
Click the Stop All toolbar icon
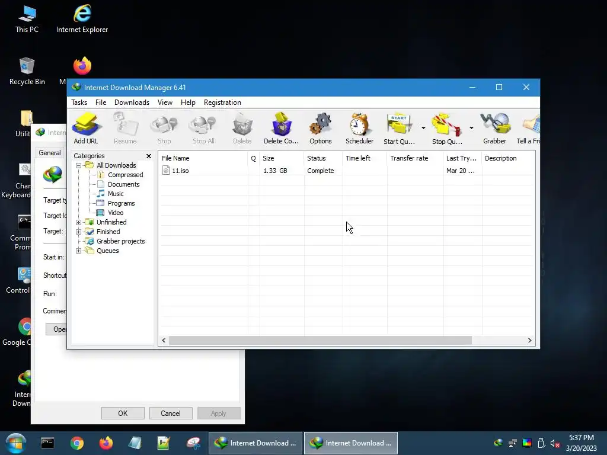click(x=203, y=128)
